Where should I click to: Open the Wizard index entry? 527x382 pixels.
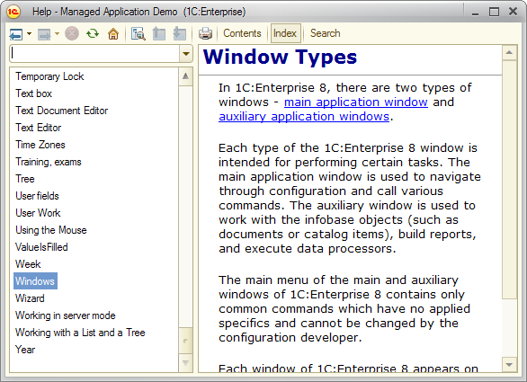click(x=30, y=298)
